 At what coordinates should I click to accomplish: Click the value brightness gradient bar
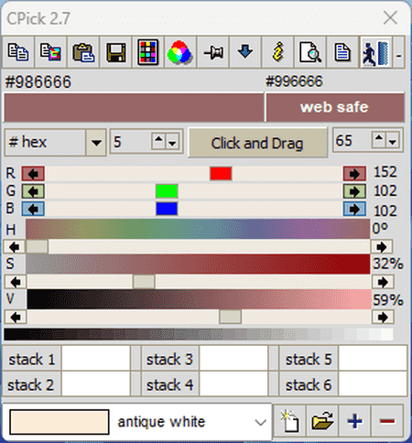(199, 299)
